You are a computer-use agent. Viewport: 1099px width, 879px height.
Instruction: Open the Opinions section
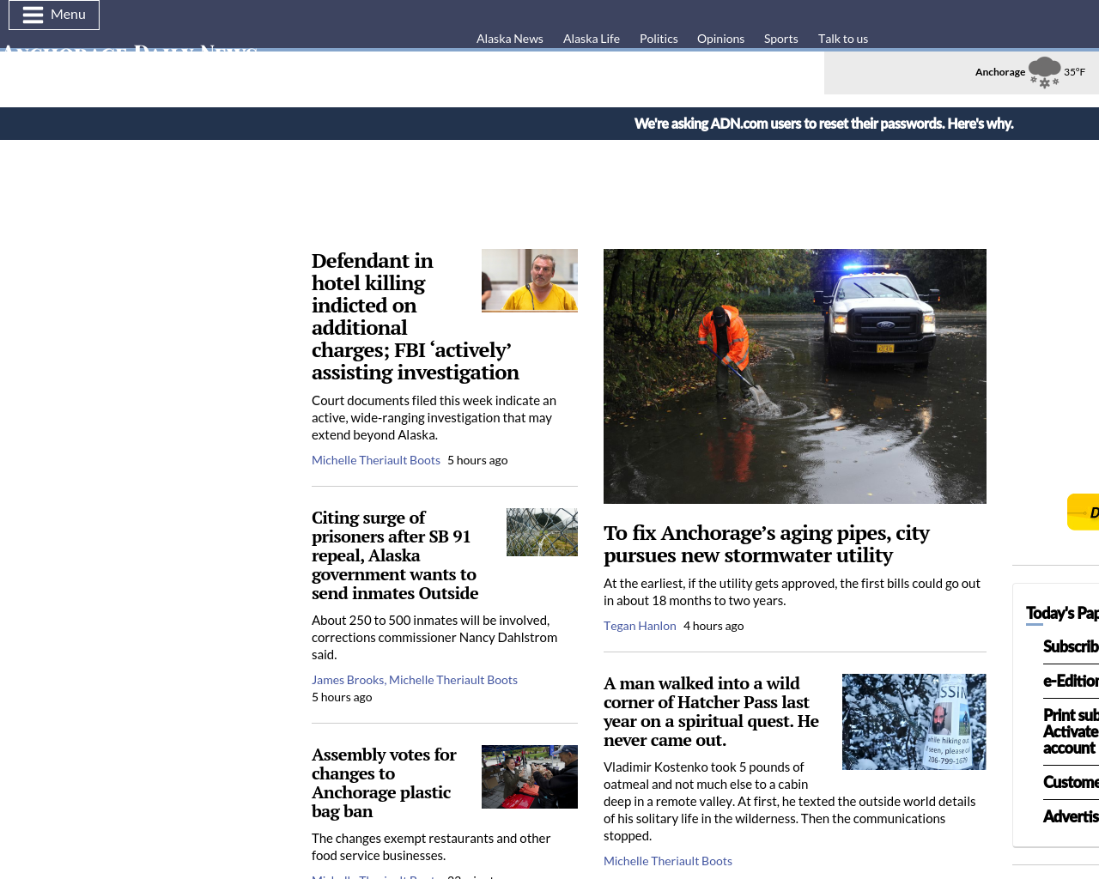tap(720, 39)
